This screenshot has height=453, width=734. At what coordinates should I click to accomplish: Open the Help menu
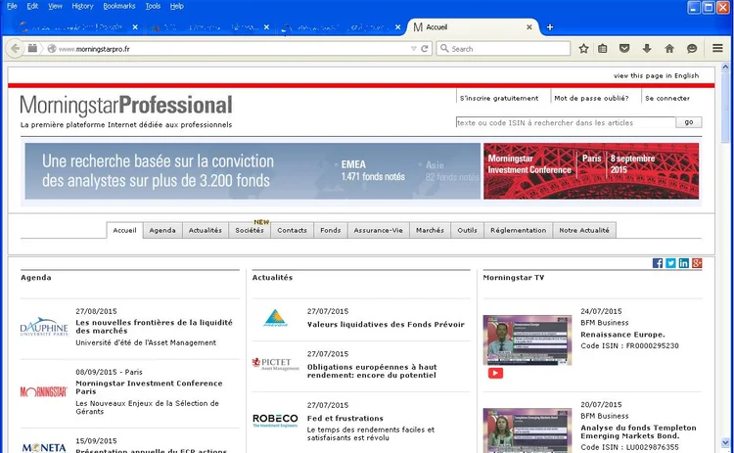click(x=176, y=6)
